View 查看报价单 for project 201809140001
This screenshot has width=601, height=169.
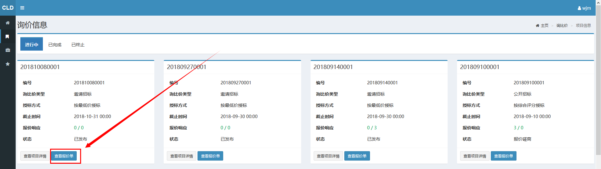pos(357,156)
